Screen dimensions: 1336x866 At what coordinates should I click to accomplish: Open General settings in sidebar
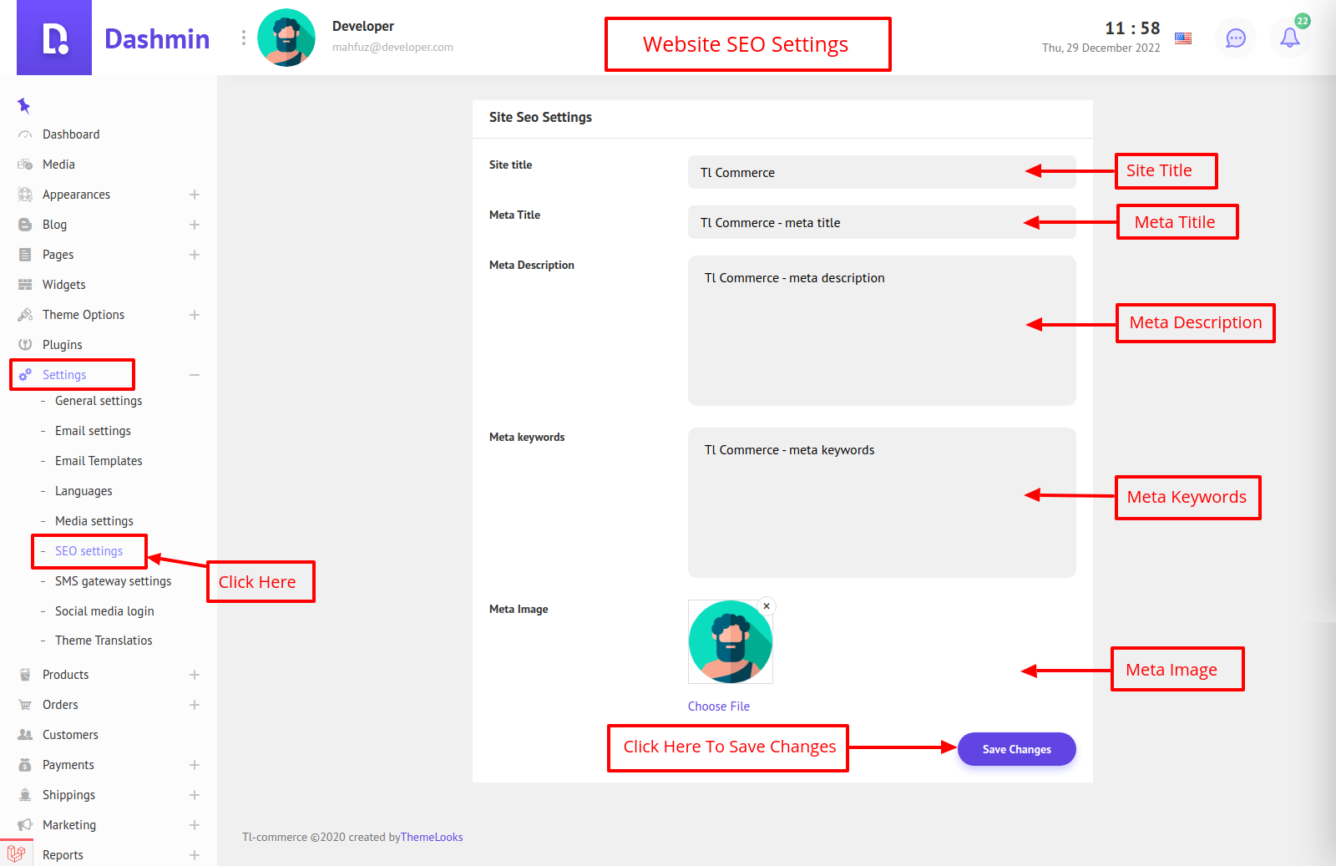[x=99, y=401]
